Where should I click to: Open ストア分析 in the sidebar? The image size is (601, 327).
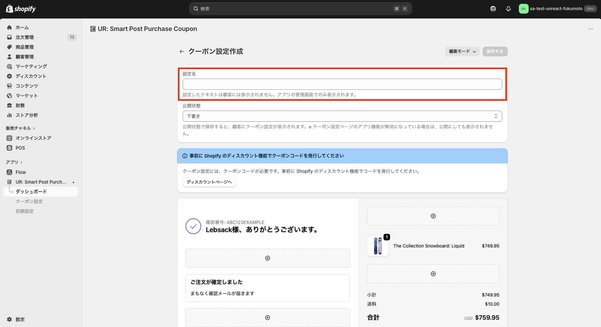coord(27,115)
